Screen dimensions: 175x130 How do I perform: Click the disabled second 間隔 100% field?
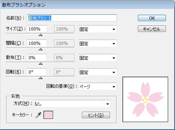tap(64, 43)
